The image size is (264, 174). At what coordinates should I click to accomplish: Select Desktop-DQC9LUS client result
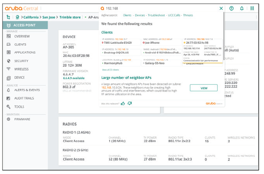pyautogui.click(x=121, y=52)
